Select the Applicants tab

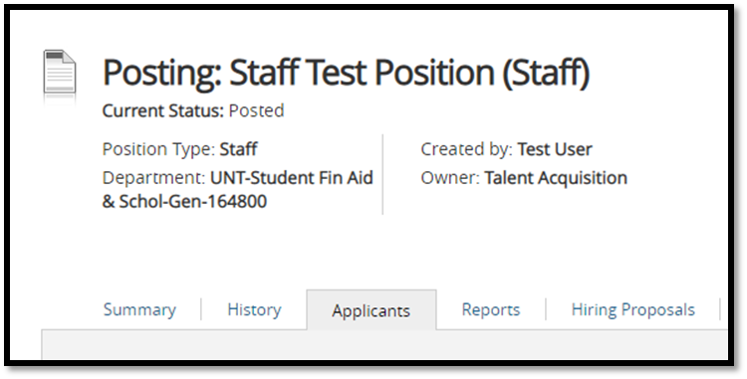[372, 310]
